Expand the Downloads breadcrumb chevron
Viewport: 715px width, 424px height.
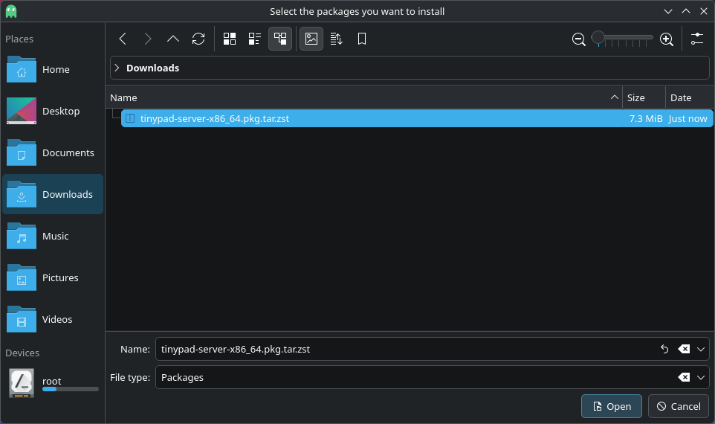[x=117, y=68]
